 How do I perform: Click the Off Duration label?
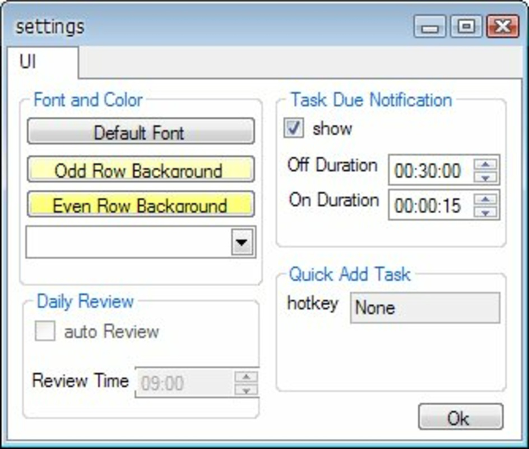(x=332, y=165)
